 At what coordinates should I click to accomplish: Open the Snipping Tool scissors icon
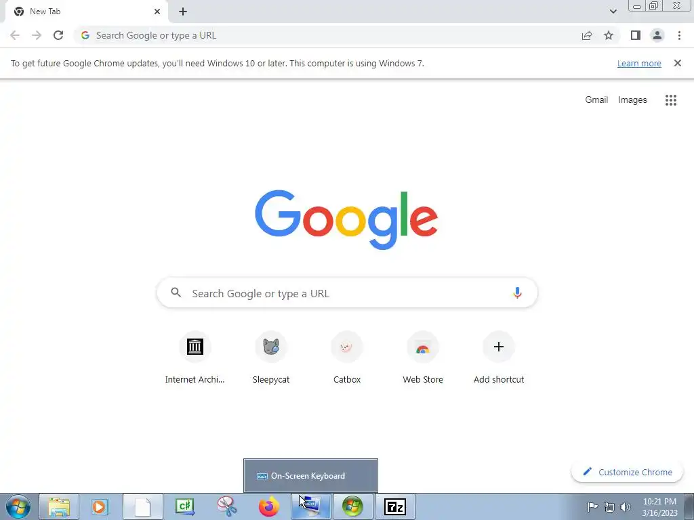tap(226, 506)
